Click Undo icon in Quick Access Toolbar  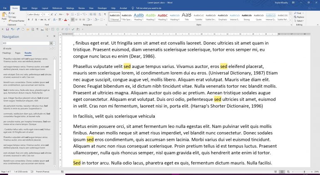12,29
